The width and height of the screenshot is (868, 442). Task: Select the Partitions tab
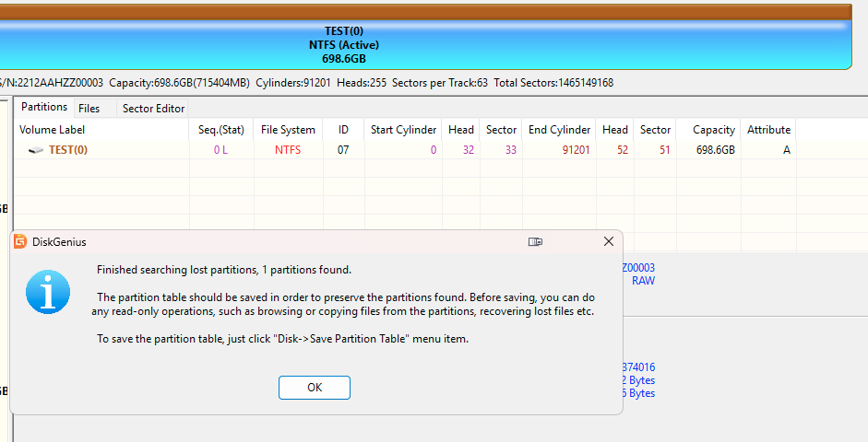(44, 108)
